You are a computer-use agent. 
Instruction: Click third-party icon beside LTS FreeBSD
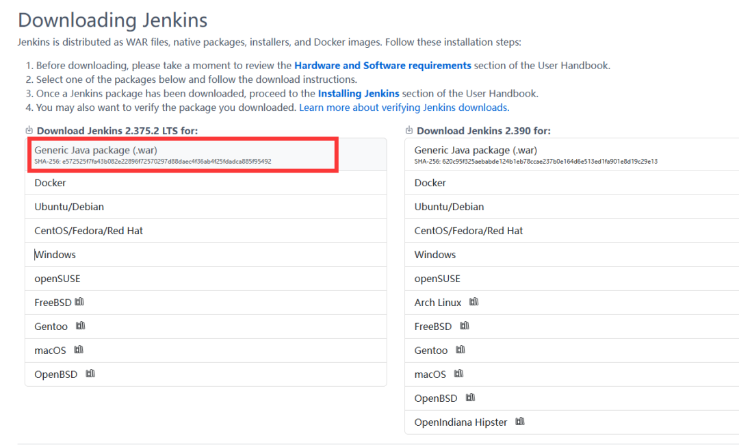click(79, 302)
